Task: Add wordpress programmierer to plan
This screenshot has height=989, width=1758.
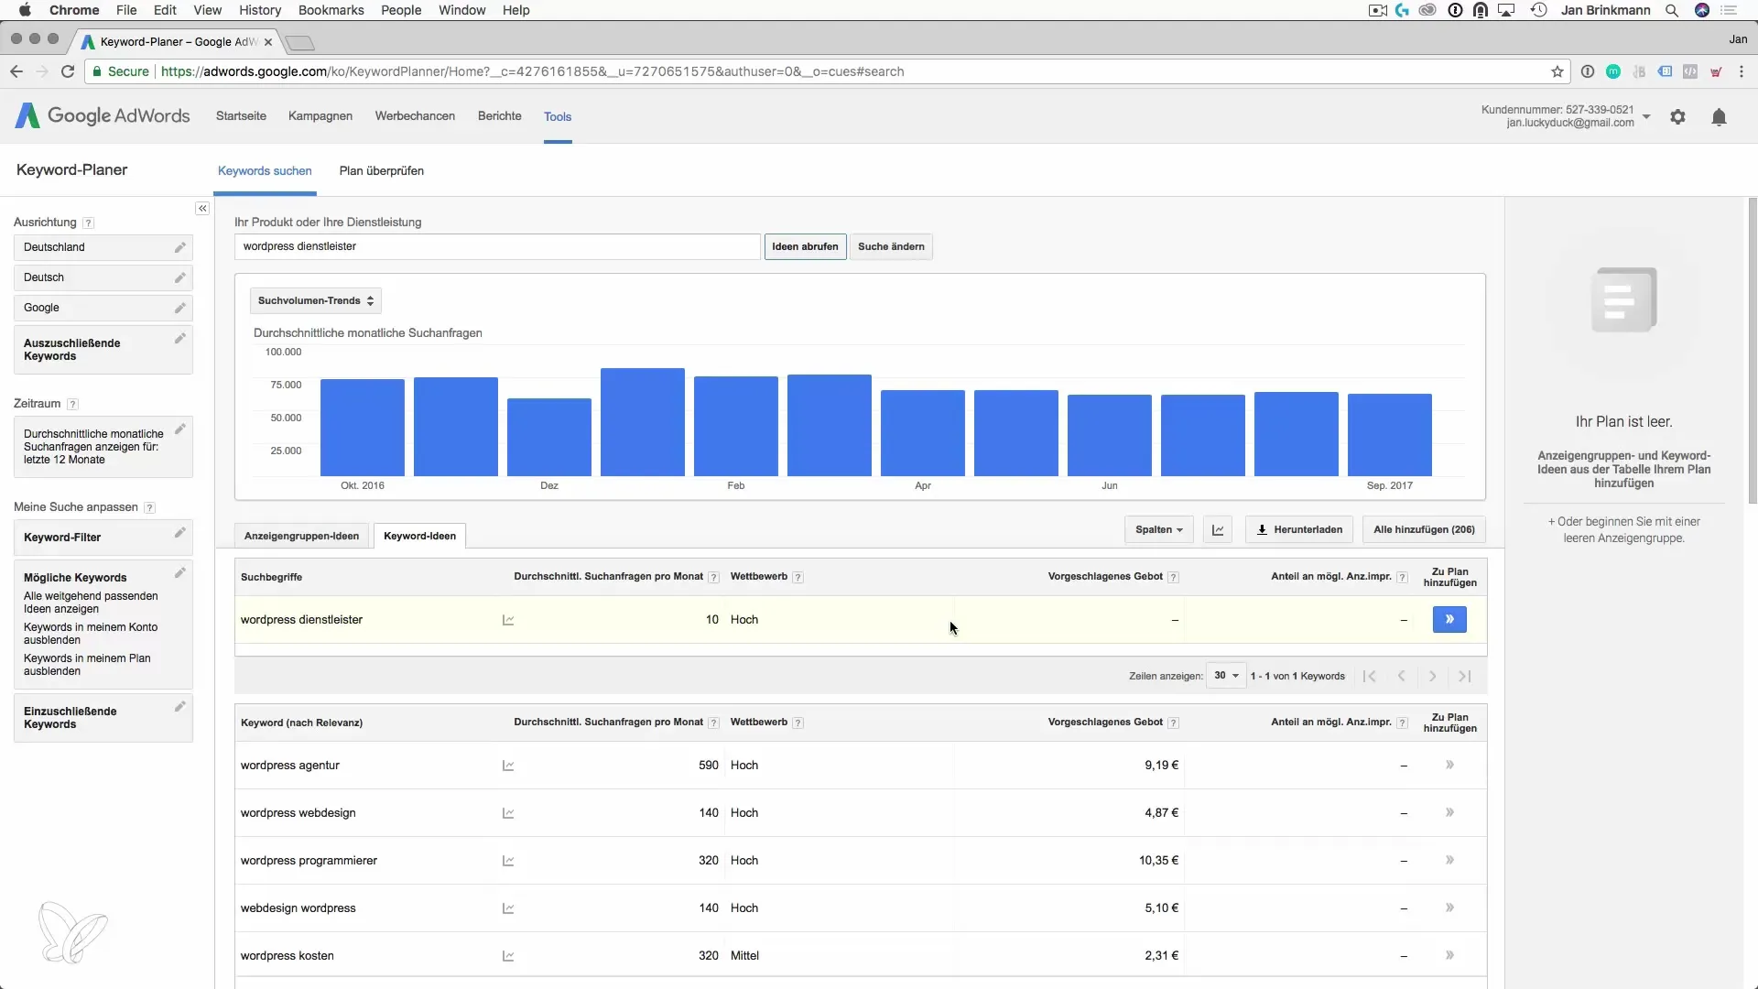Action: [1449, 860]
